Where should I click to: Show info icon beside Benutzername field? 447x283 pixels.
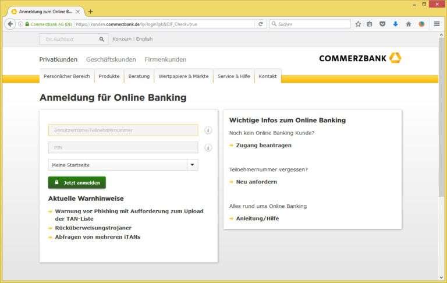coord(208,130)
